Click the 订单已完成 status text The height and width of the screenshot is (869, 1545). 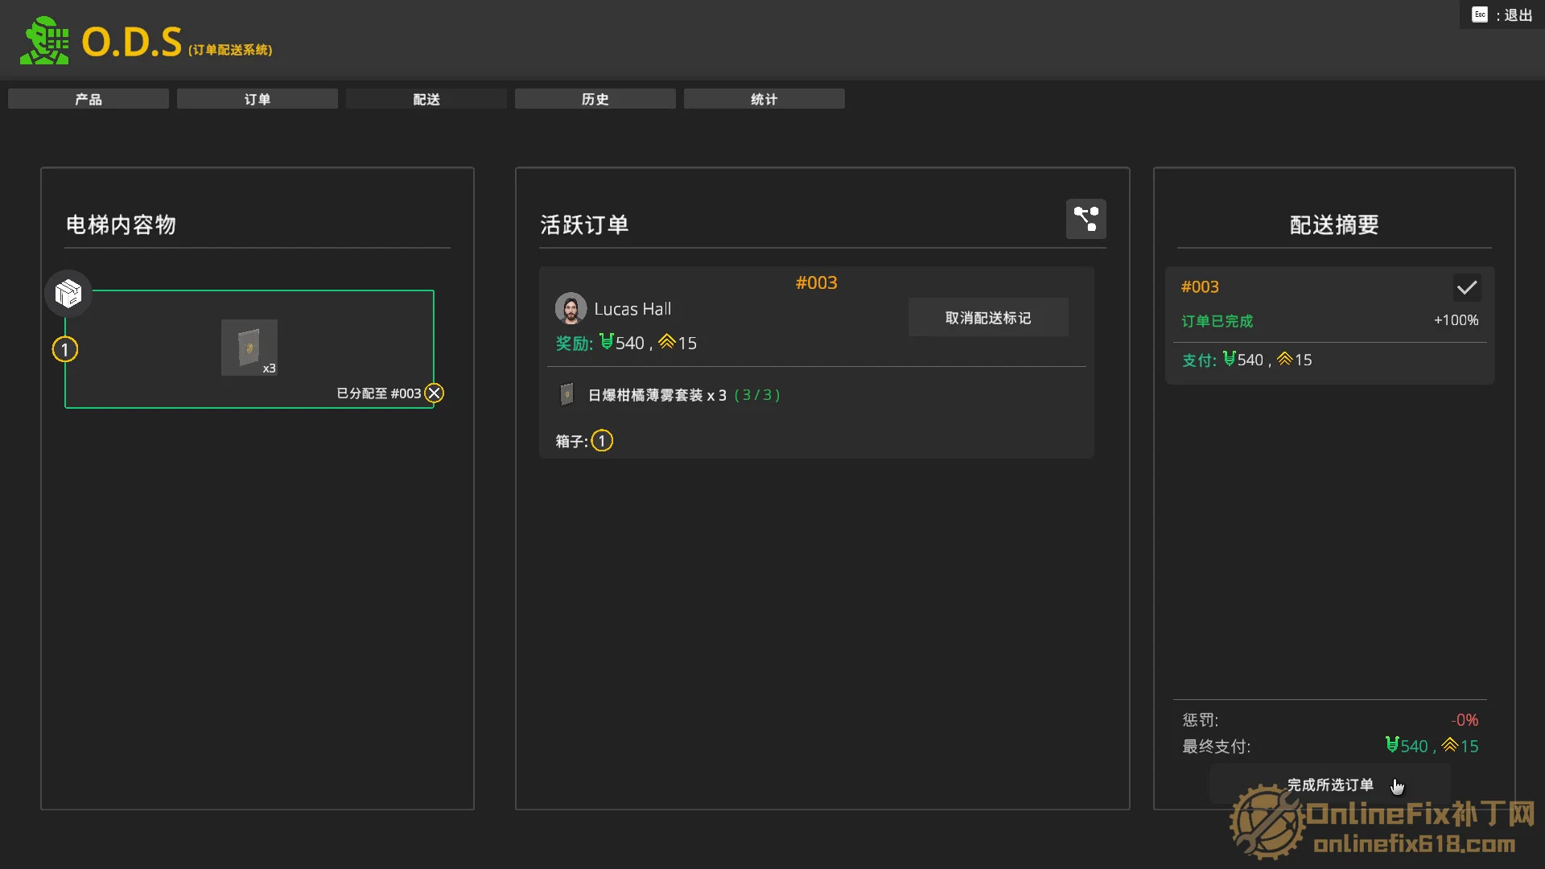click(x=1217, y=321)
